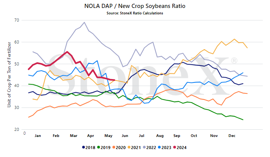
Task: Click the y-axis title Unit of Crop
Action: tap(9, 75)
